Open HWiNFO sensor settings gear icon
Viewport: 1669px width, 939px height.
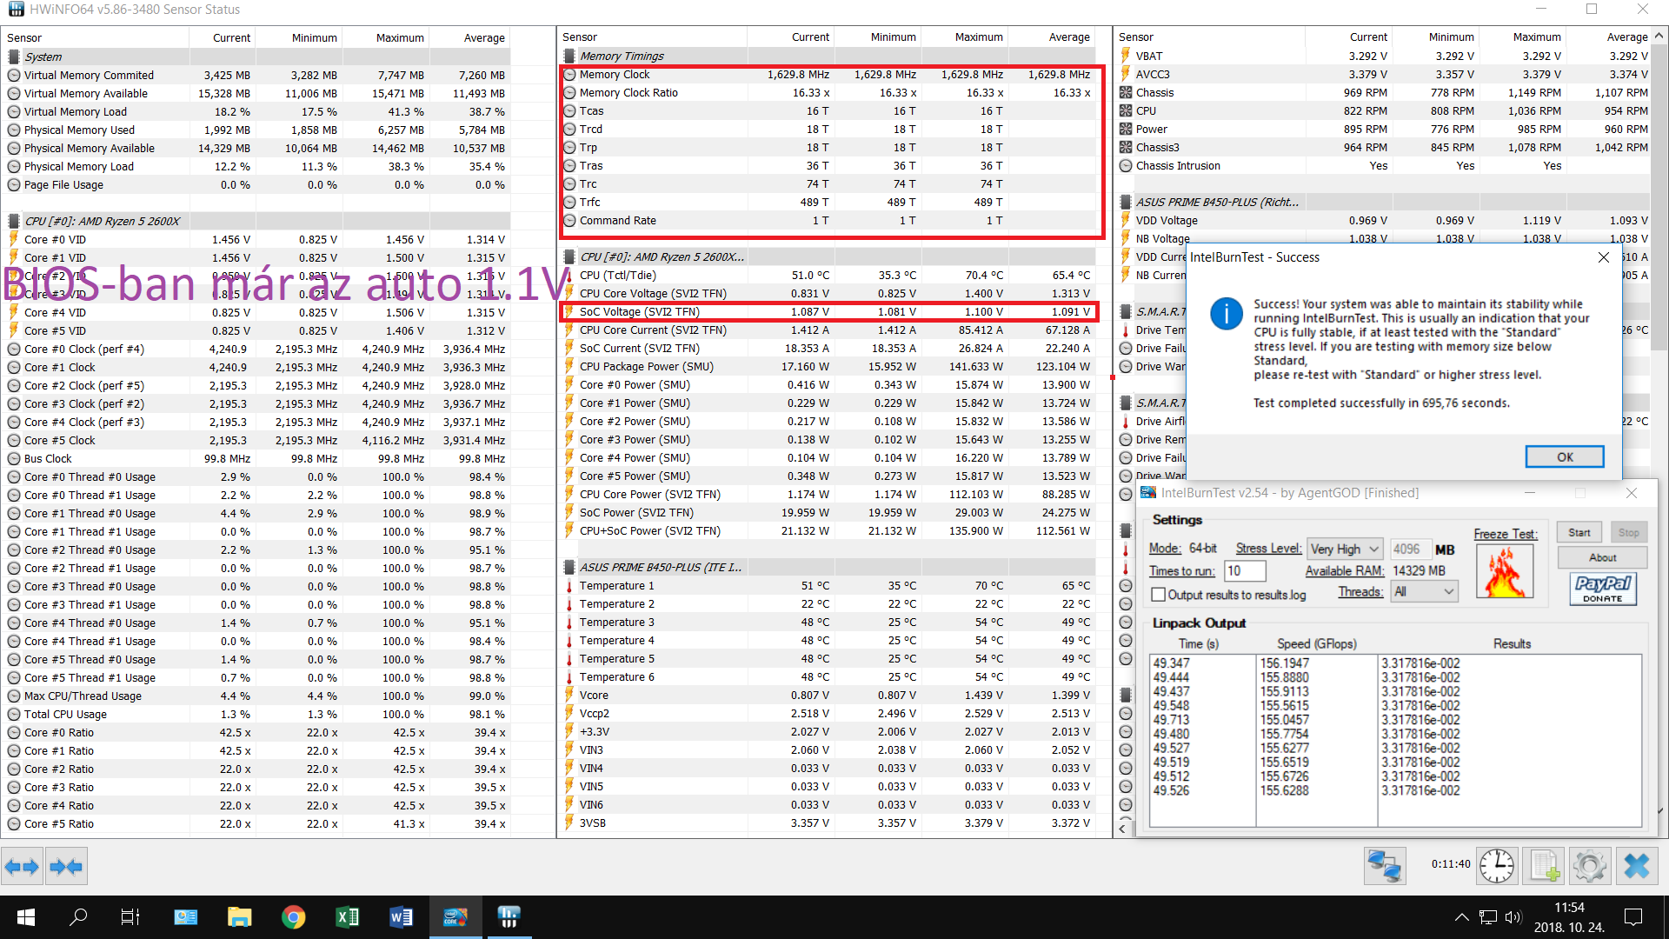click(x=1590, y=866)
